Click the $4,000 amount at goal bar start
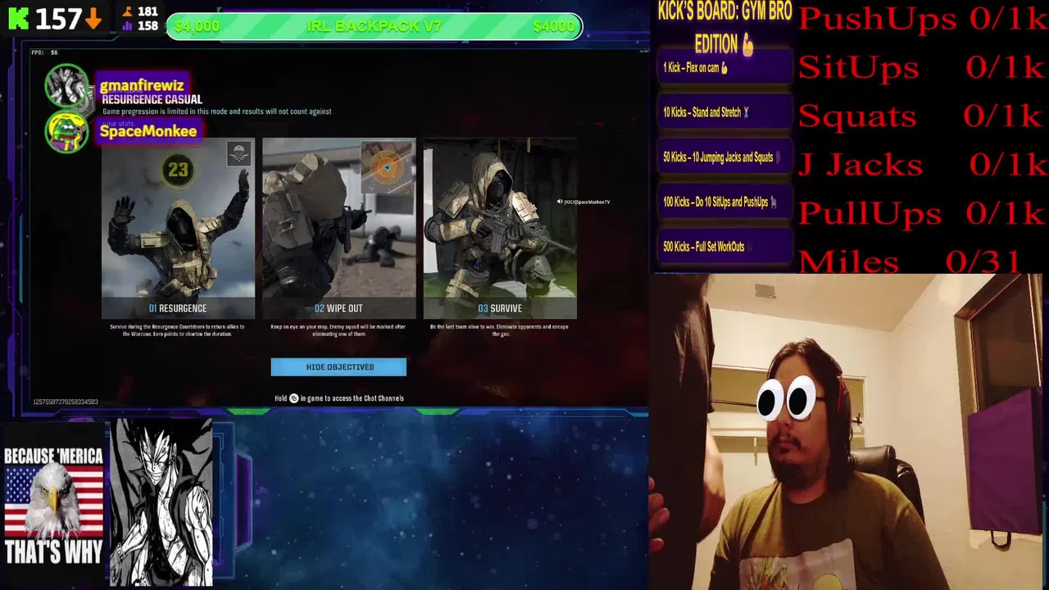Viewport: 1049px width, 590px height. pyautogui.click(x=197, y=26)
